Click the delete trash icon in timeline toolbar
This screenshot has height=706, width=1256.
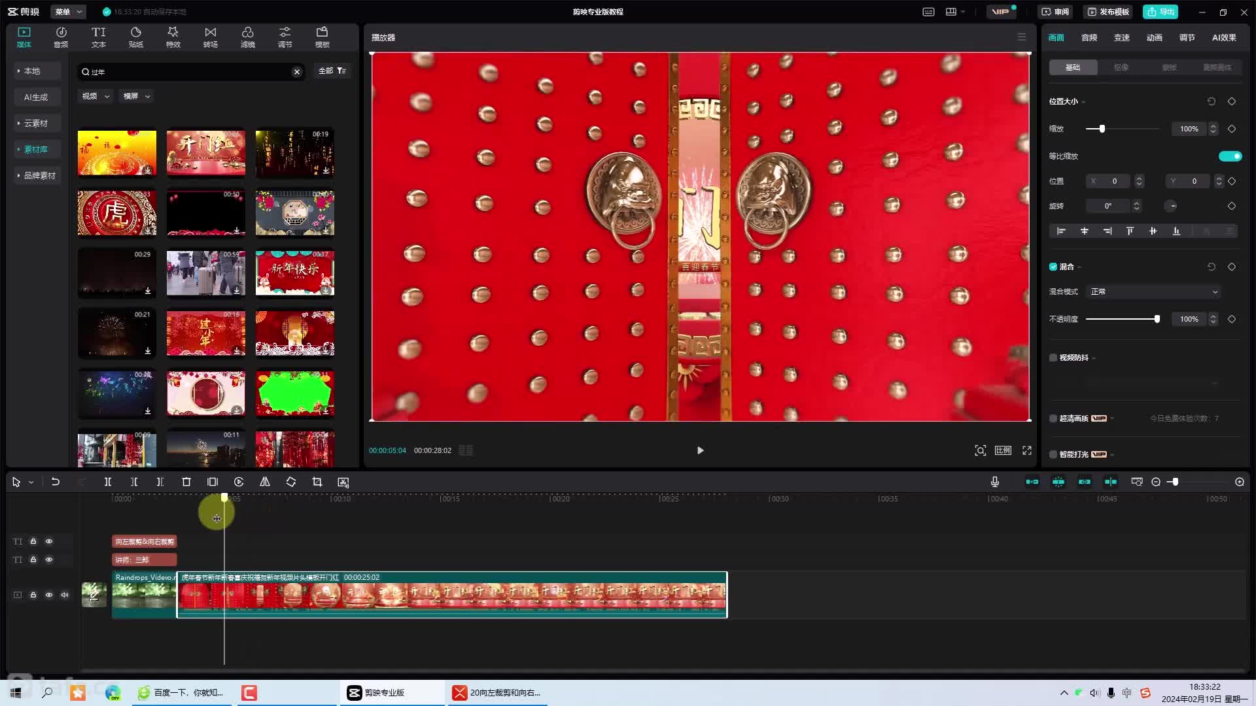coord(186,482)
